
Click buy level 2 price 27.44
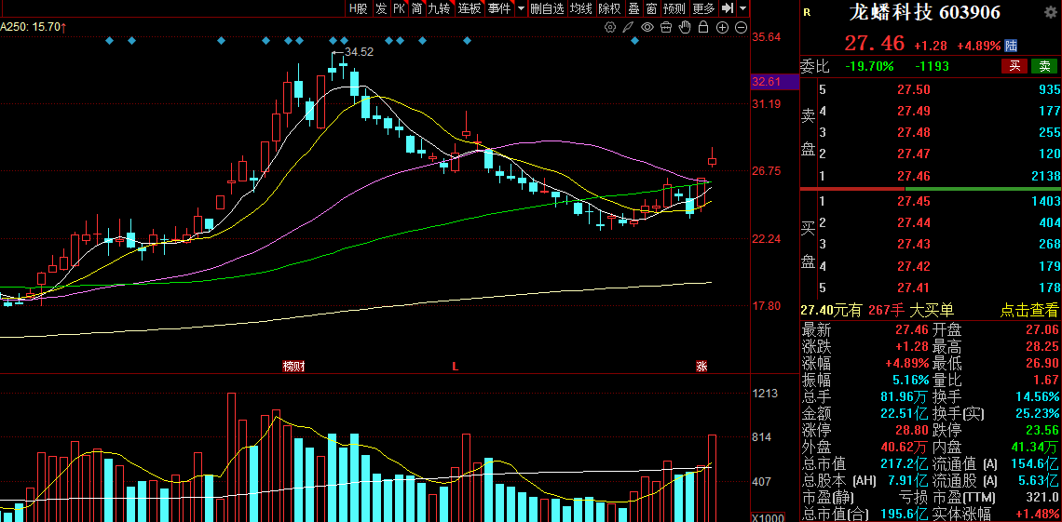tap(915, 222)
